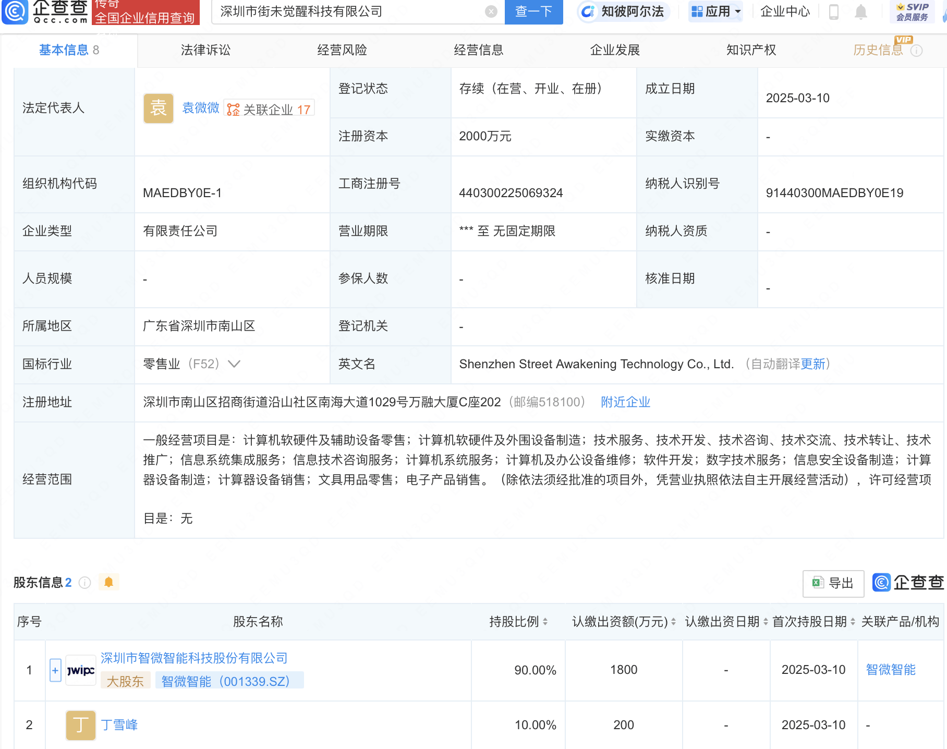Click 有限责任公司 company type value
947x749 pixels.
click(x=180, y=231)
